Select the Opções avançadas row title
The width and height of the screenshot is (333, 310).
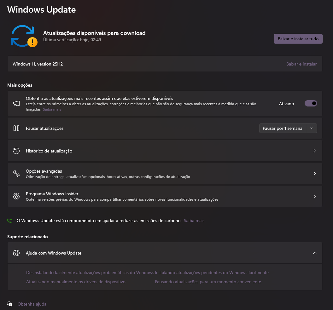[44, 171]
